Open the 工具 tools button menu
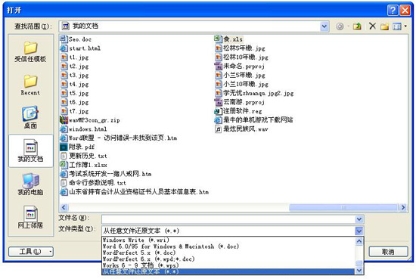The image size is (416, 279). pos(31,252)
